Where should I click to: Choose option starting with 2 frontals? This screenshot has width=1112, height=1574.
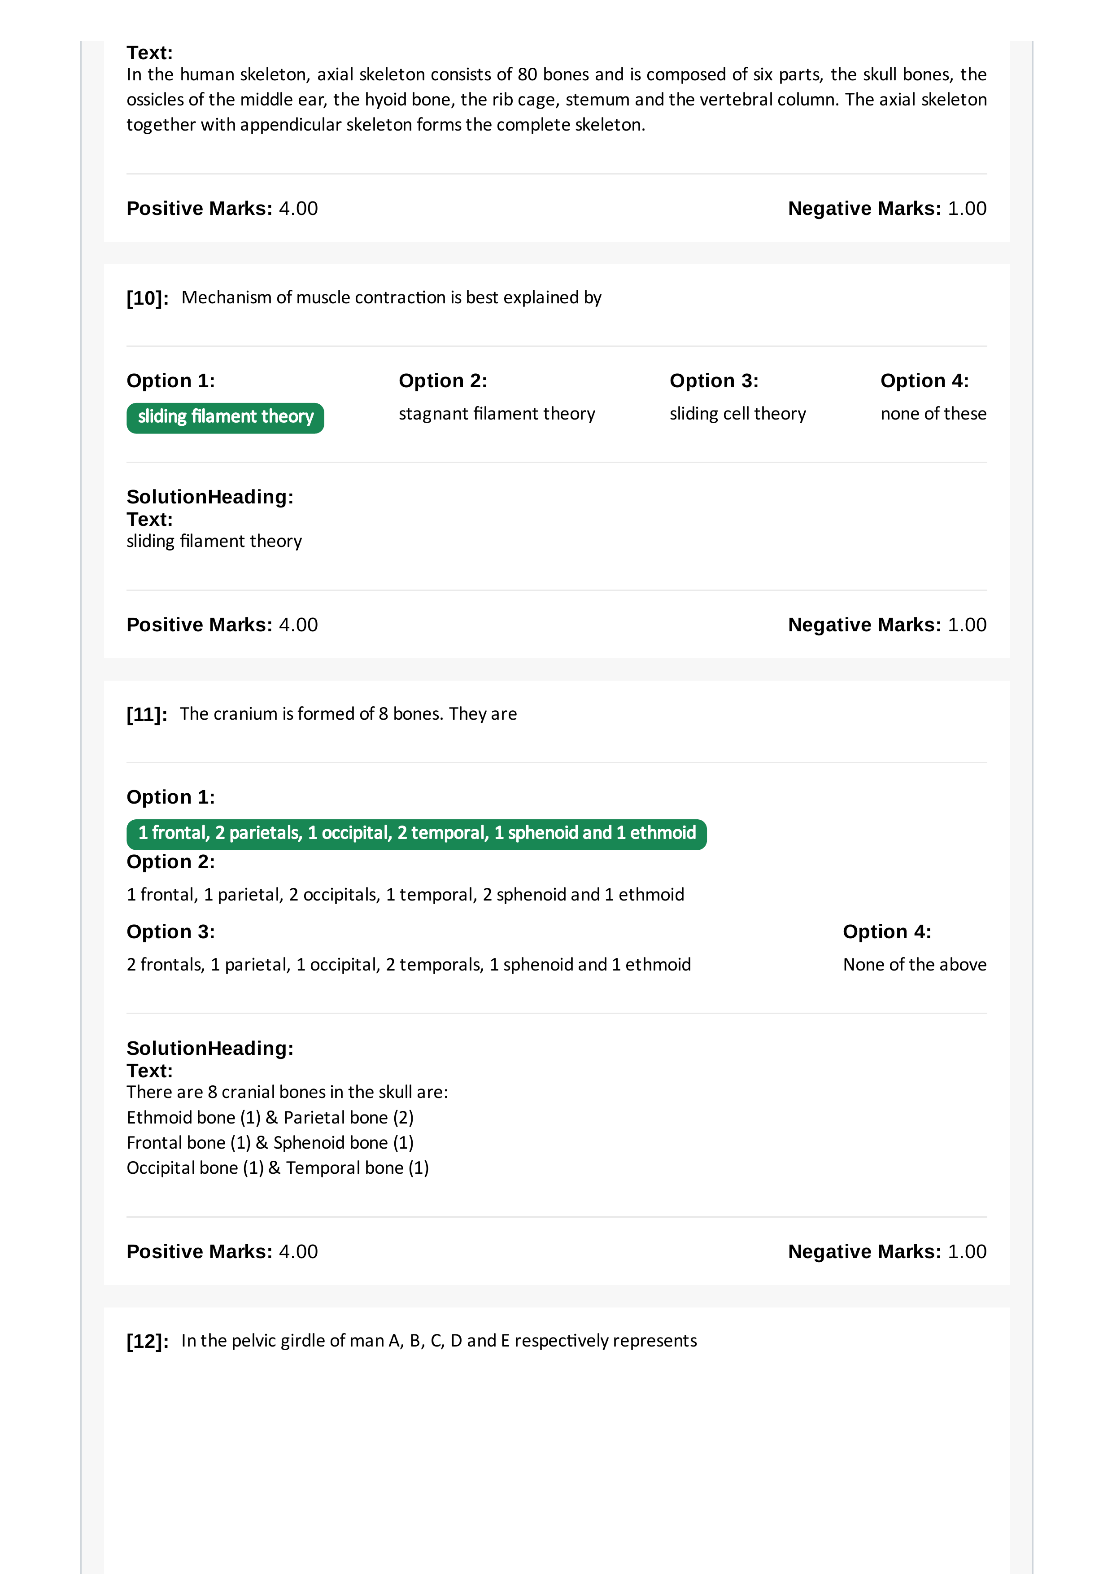pos(408,965)
